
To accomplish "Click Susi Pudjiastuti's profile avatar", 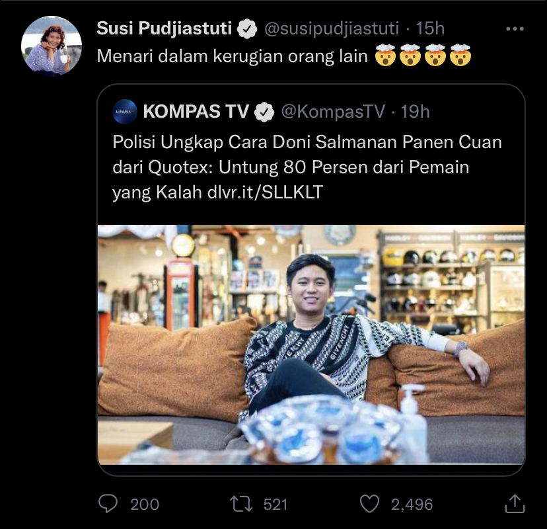I will (52, 46).
